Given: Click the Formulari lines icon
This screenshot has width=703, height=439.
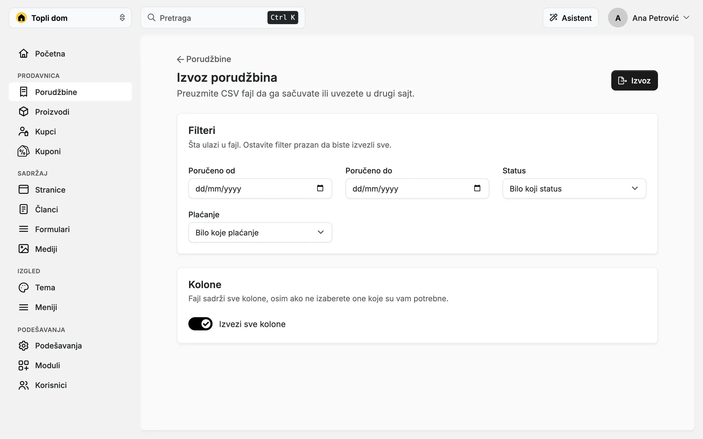Looking at the screenshot, I should pyautogui.click(x=24, y=229).
